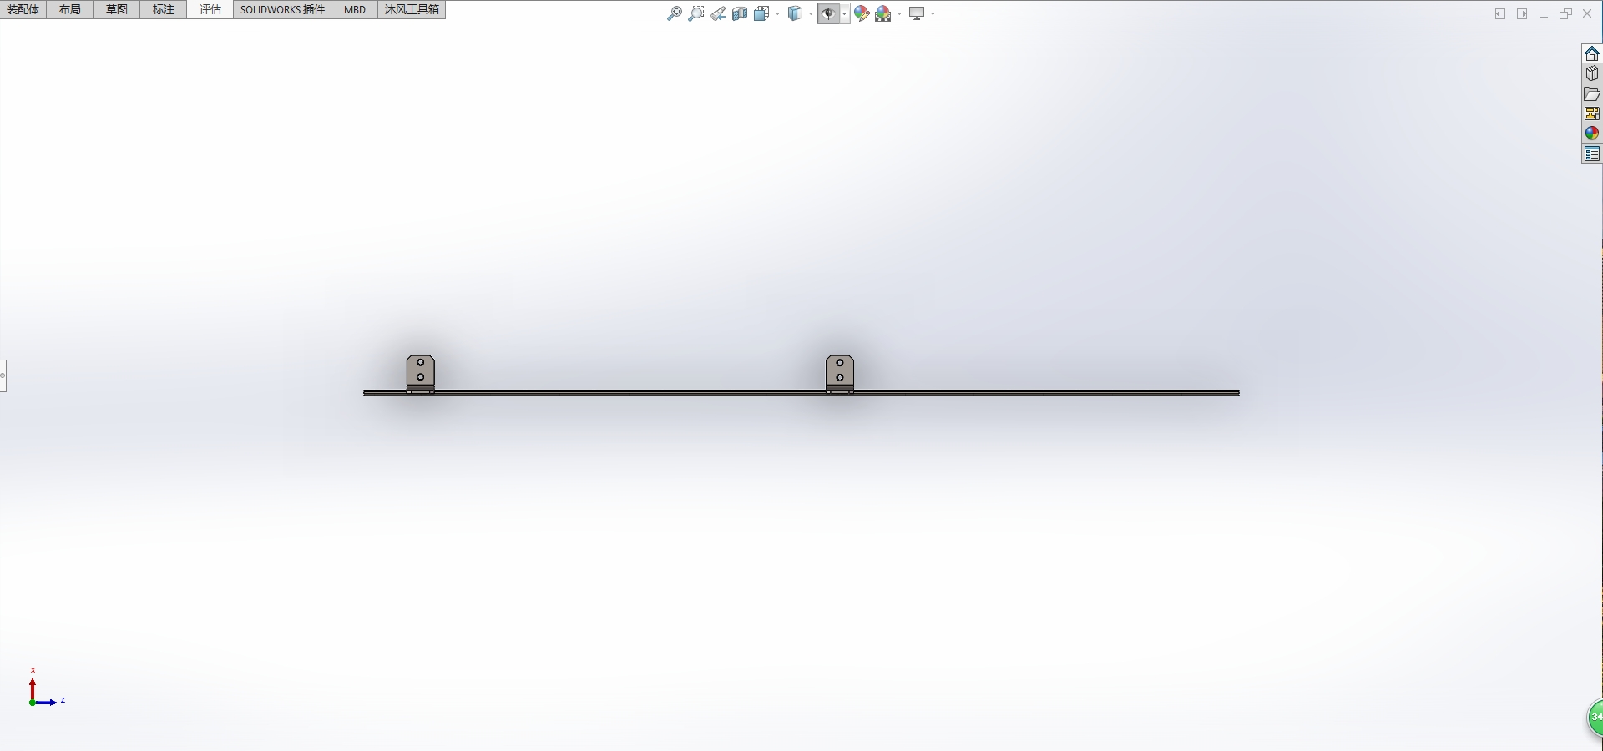Select the Zoom to Area magnifier tool
Image resolution: width=1603 pixels, height=751 pixels.
pyautogui.click(x=696, y=13)
